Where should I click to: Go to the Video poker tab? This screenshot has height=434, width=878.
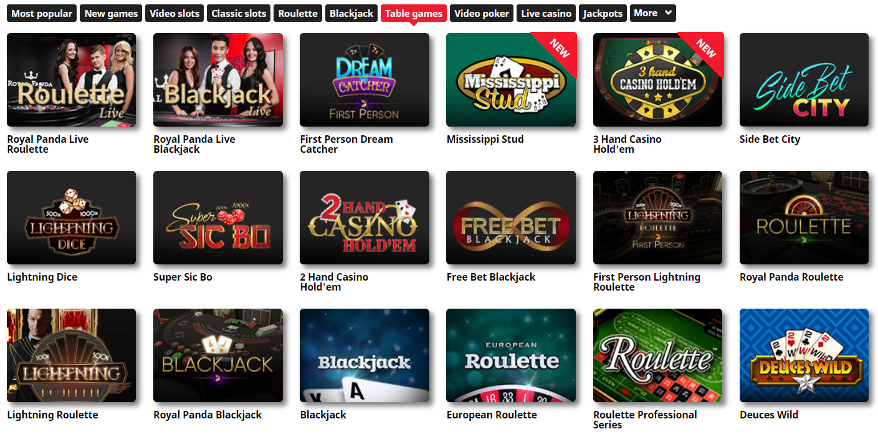482,13
